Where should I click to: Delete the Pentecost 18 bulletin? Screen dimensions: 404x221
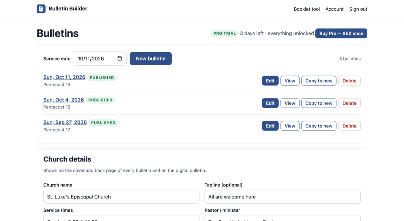coord(349,103)
